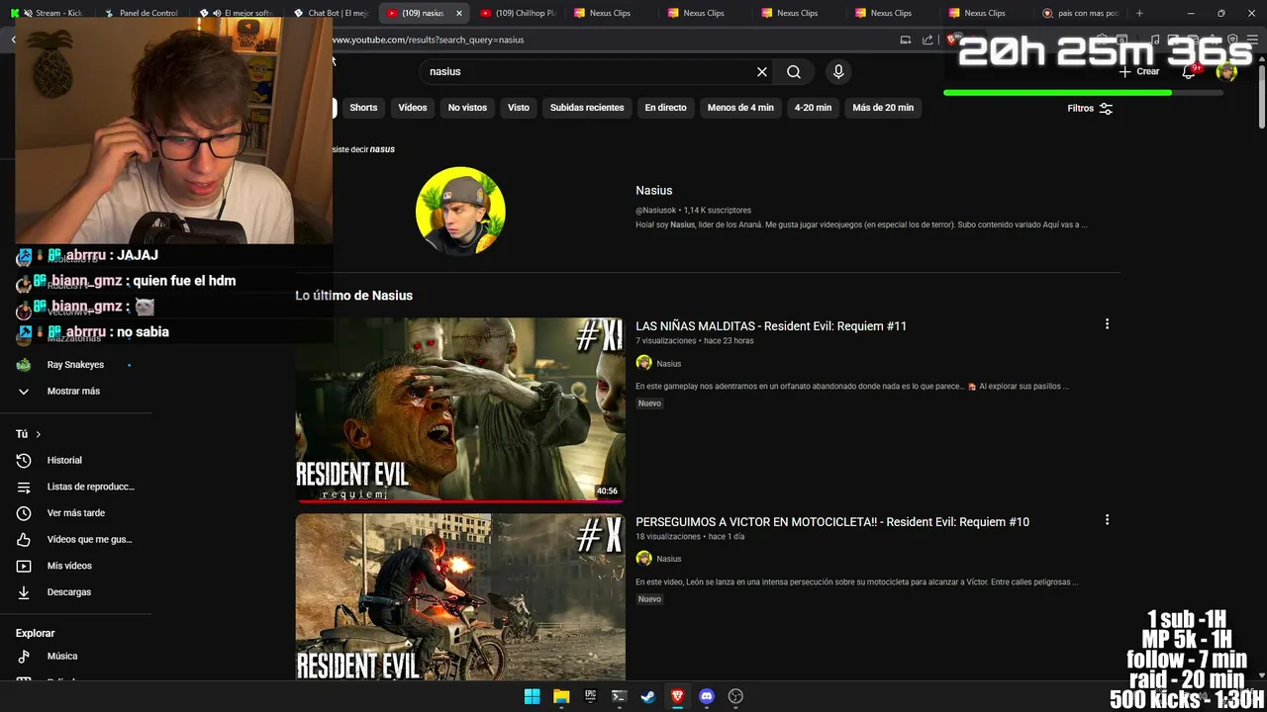The image size is (1267, 712).
Task: Toggle the Subidas recientes chip
Action: click(587, 108)
